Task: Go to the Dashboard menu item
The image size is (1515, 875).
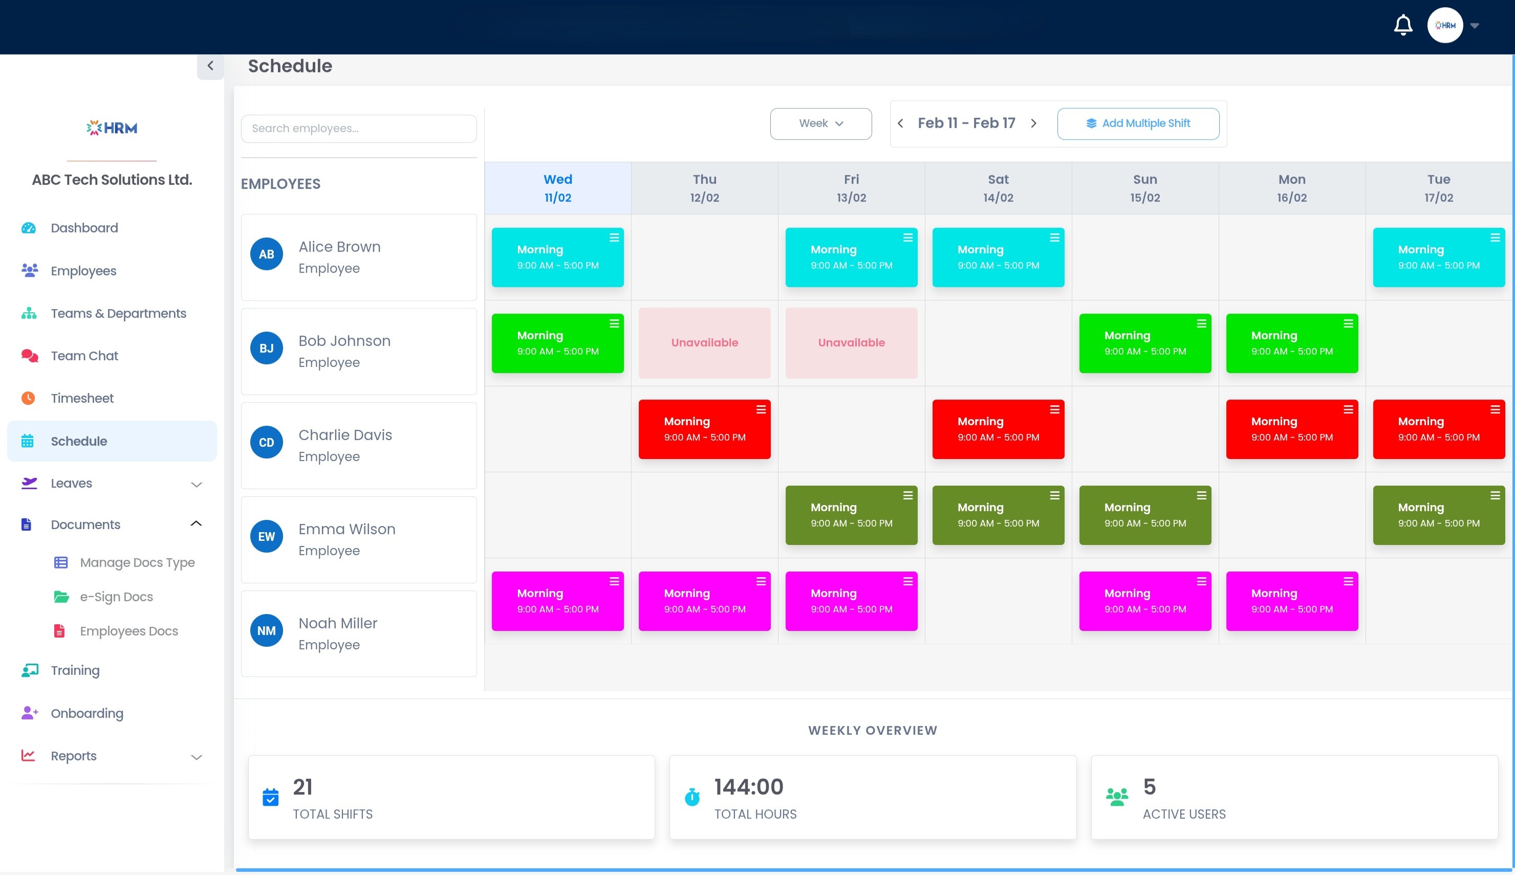Action: pos(84,228)
